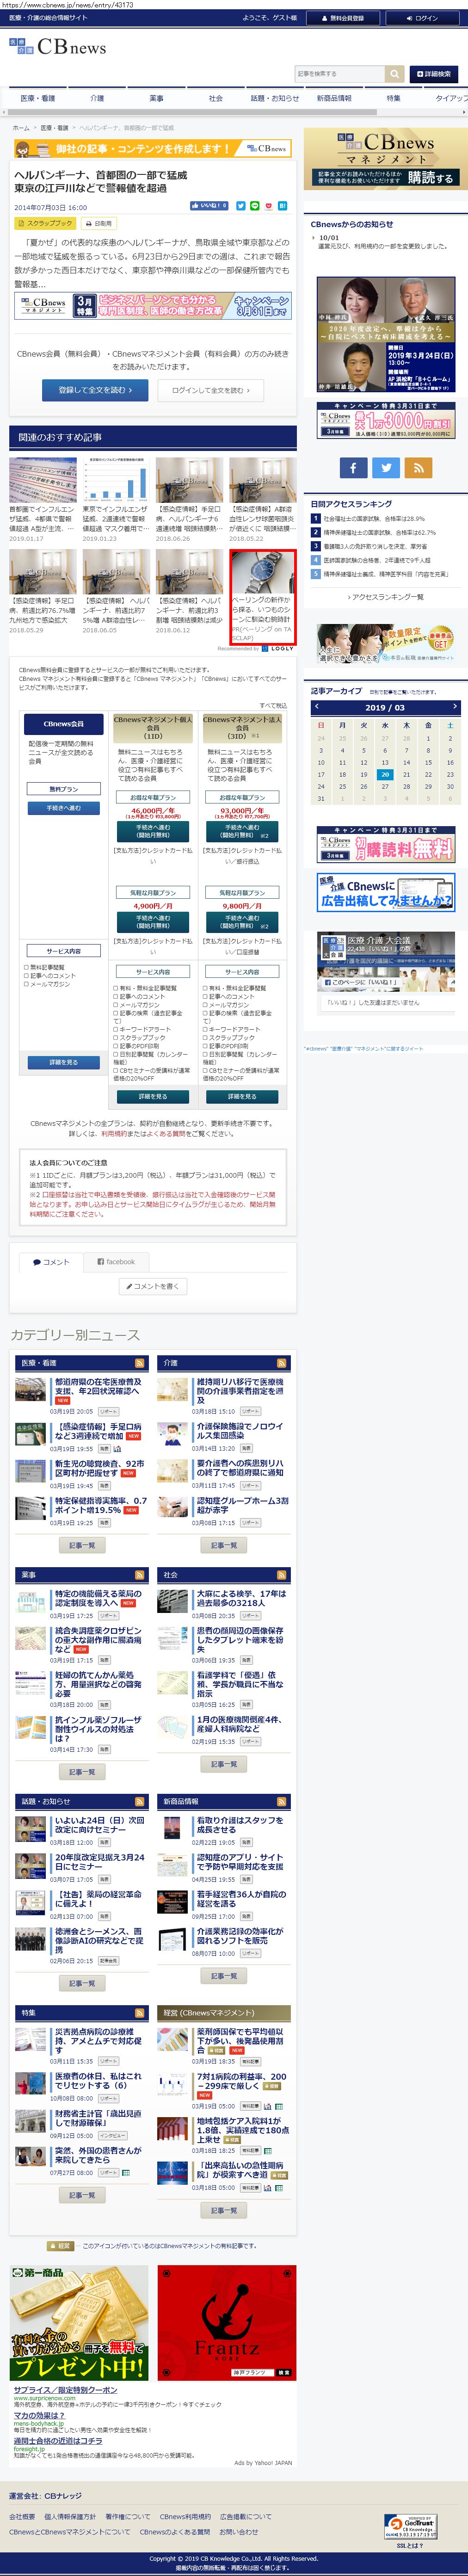Image resolution: width=468 pixels, height=2576 pixels.
Task: Switch to the facebook comments tab
Action: coord(116,1262)
